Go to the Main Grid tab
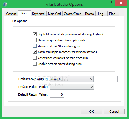Screen dimensions: 129x119 (x=54, y=14)
